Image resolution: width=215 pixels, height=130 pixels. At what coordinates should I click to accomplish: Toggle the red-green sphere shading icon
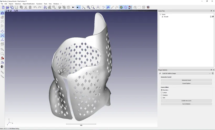(x=121, y=7)
